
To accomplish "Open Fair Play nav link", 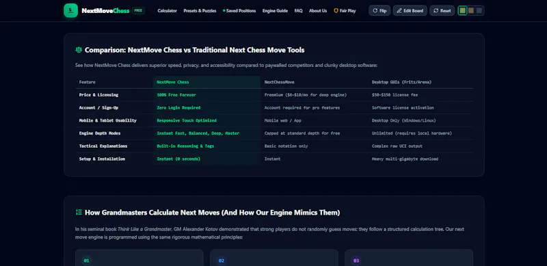I will [x=345, y=11].
